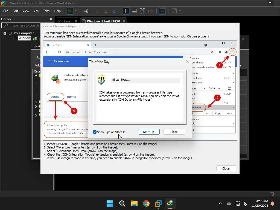Collapse the My Computer tree node
The width and height of the screenshot is (280, 210).
click(x=5, y=33)
